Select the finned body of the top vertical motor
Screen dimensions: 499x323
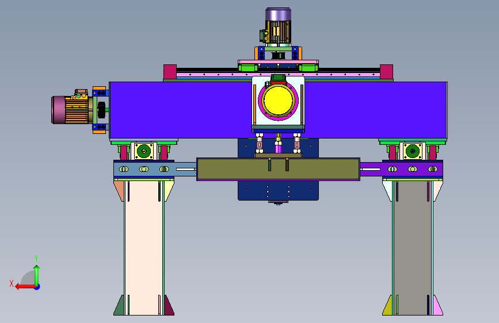point(278,32)
